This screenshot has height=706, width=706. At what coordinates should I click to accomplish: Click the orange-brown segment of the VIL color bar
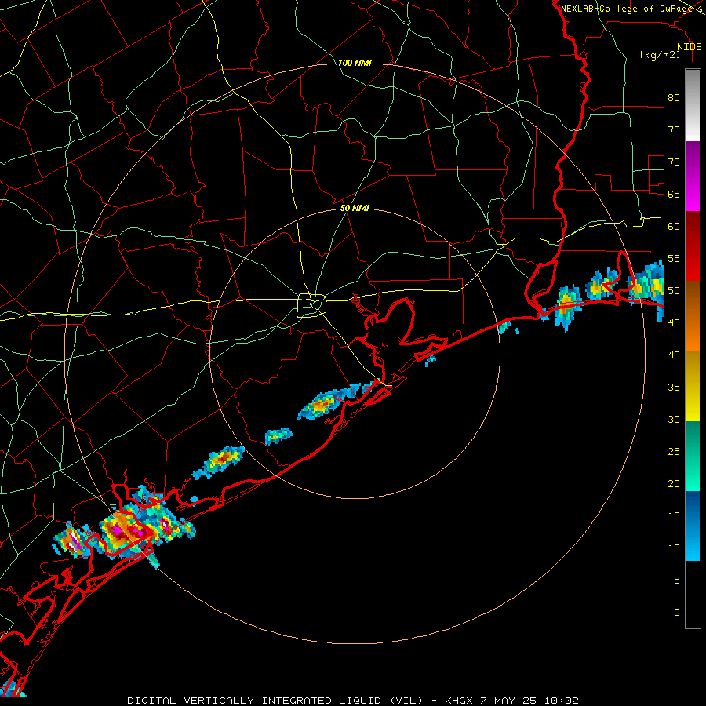pyautogui.click(x=693, y=315)
